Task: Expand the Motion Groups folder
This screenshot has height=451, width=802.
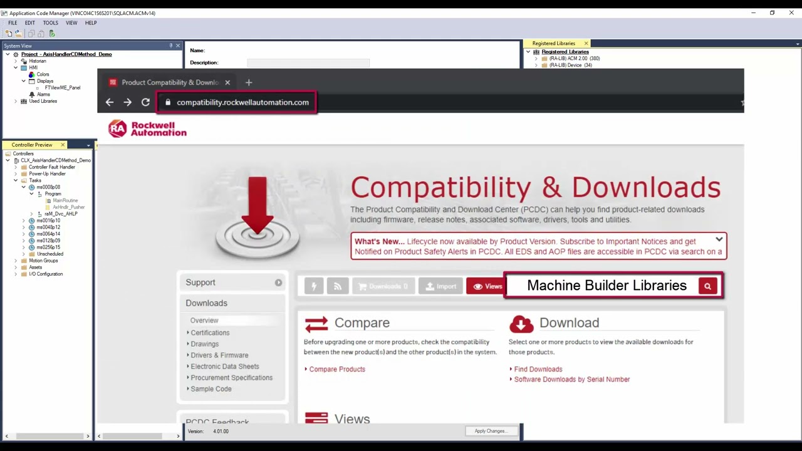Action: [x=16, y=261]
